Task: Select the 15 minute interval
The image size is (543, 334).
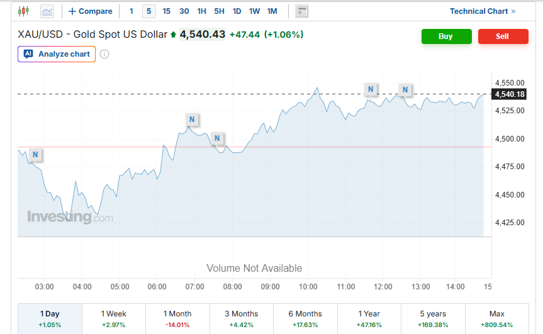Action: coord(166,11)
